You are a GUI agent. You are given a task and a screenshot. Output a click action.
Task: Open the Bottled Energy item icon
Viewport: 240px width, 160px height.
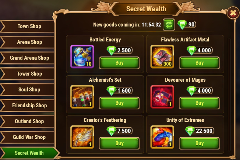coord(82,56)
